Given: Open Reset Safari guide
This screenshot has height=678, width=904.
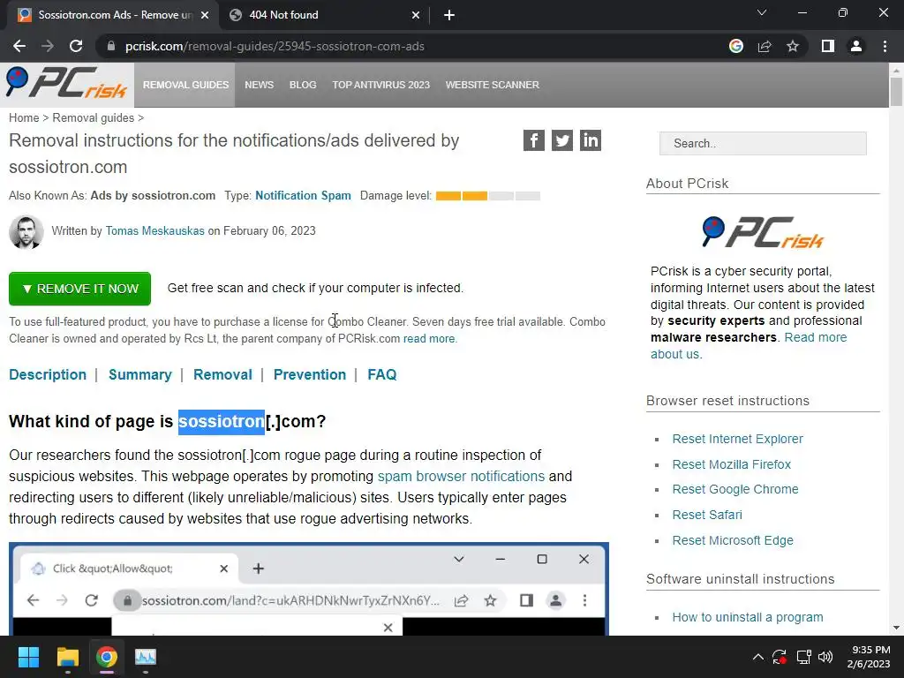Looking at the screenshot, I should 707,515.
